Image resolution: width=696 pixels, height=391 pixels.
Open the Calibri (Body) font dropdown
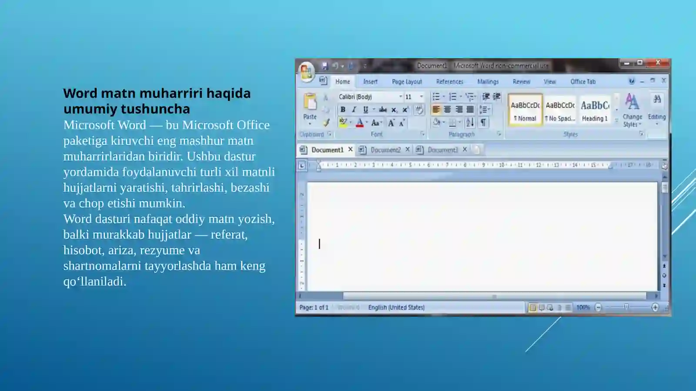(400, 97)
